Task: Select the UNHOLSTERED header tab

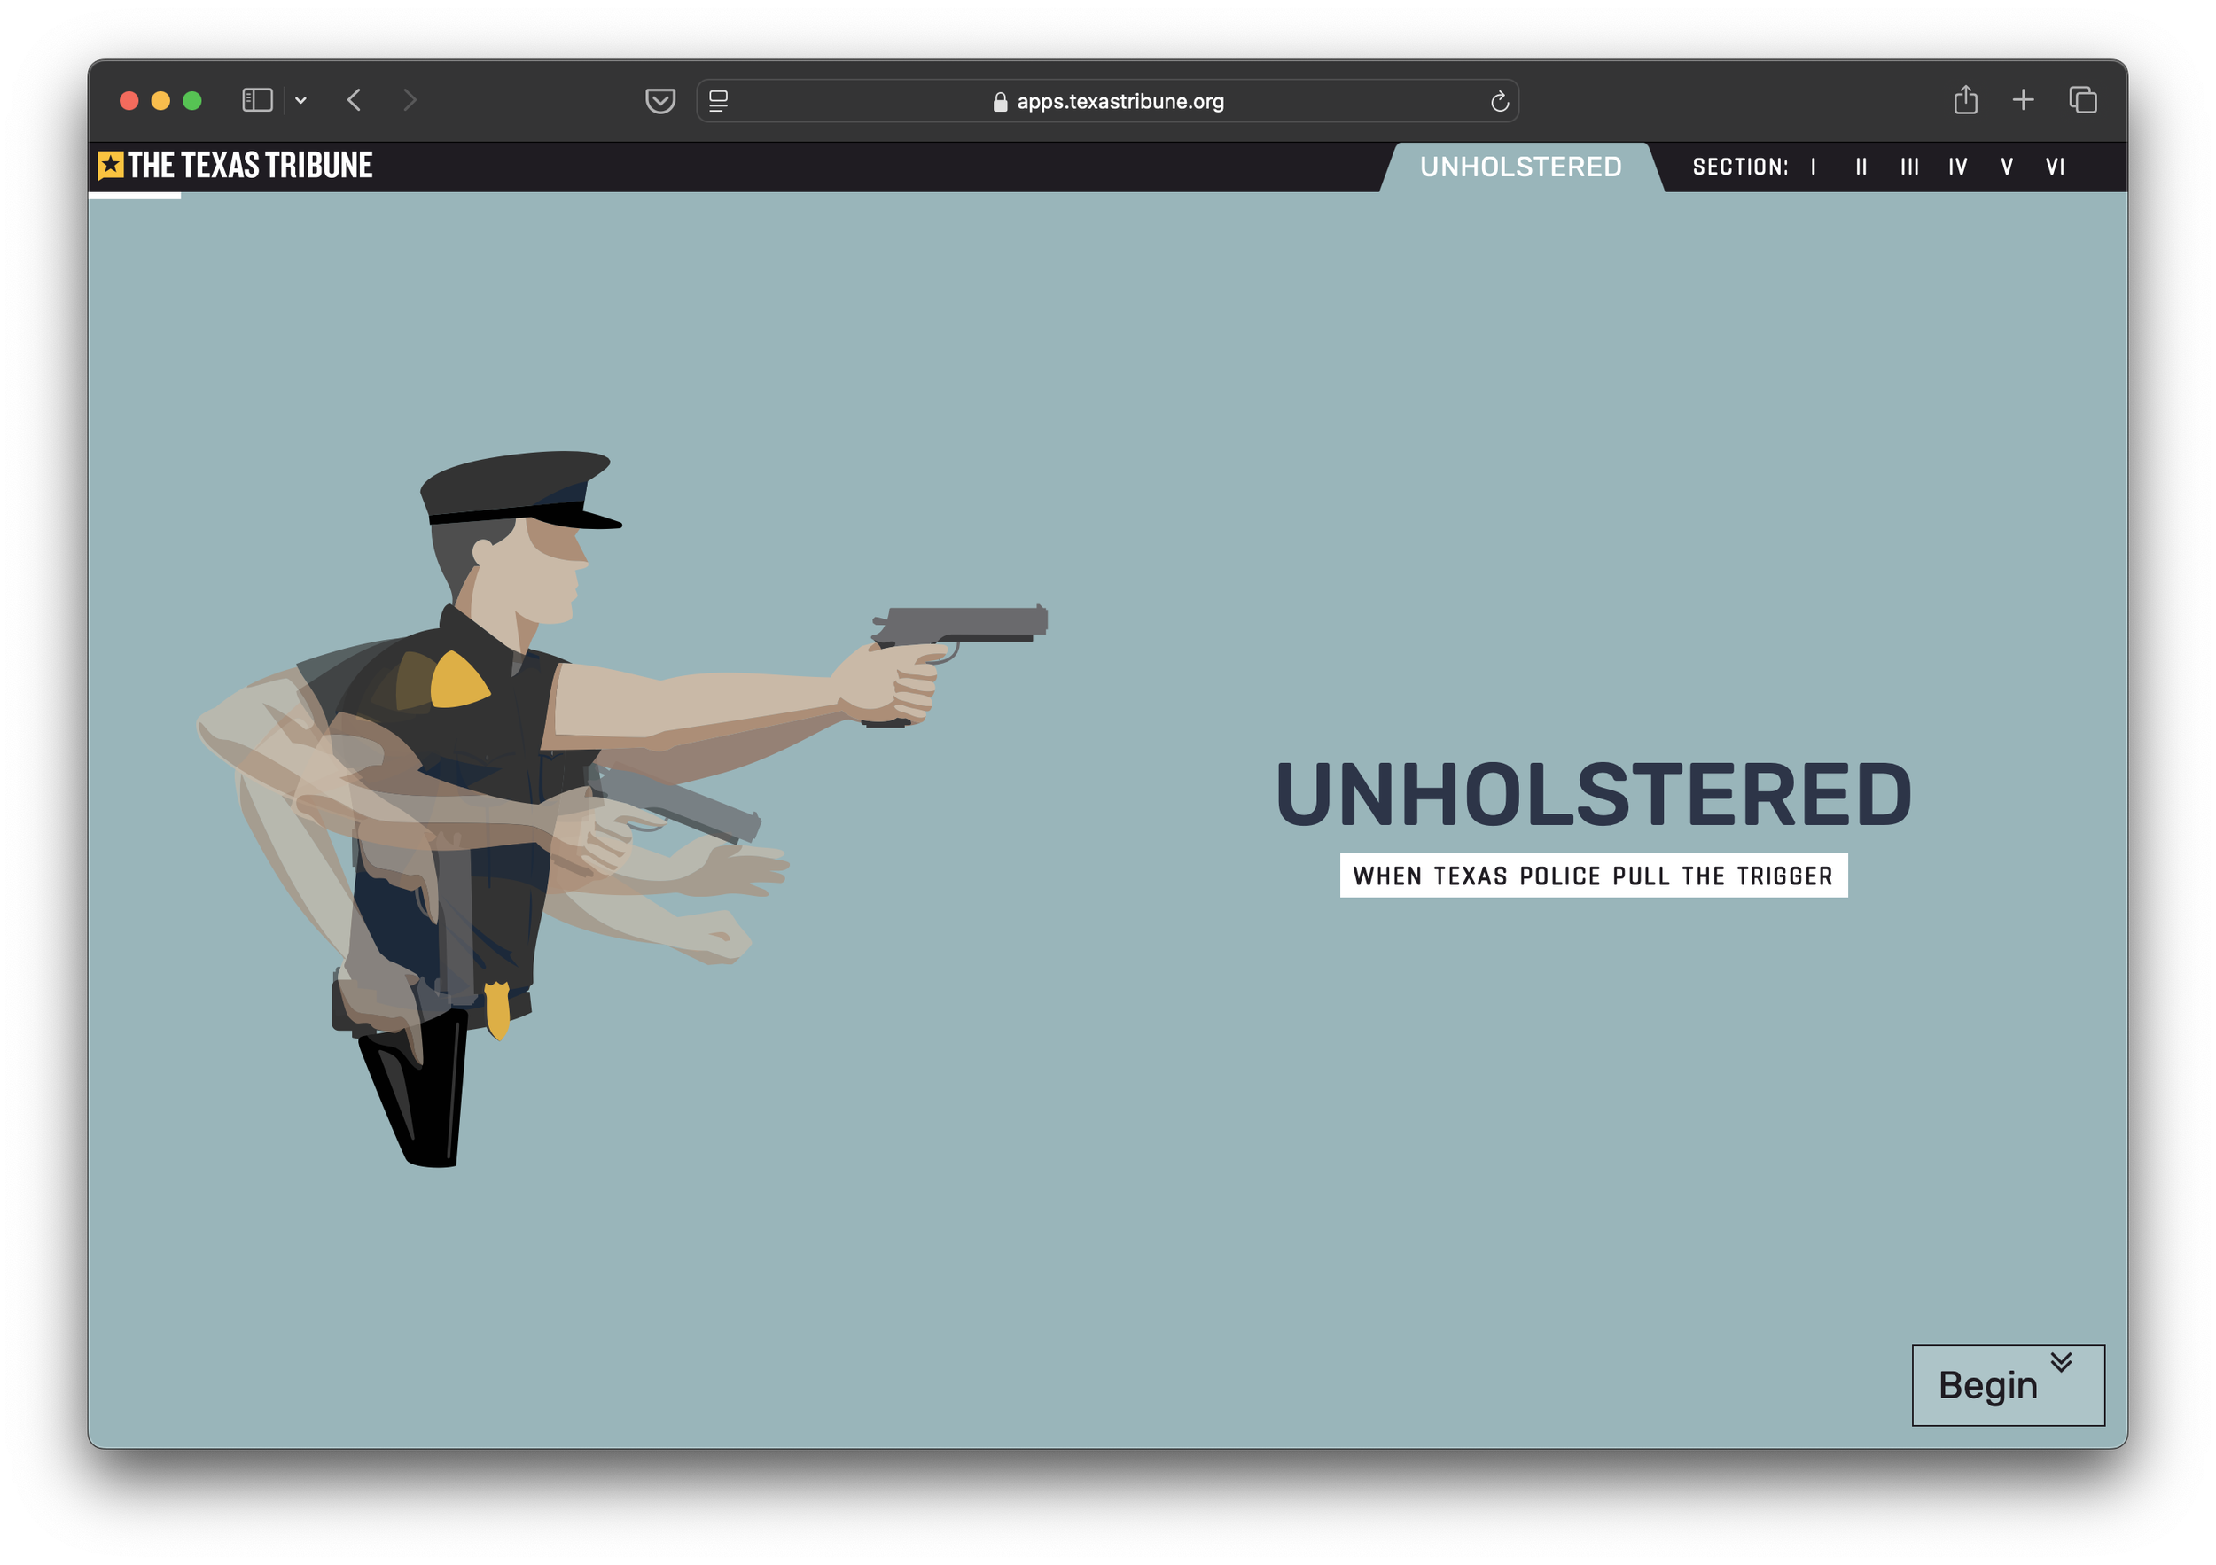Action: 1520,167
